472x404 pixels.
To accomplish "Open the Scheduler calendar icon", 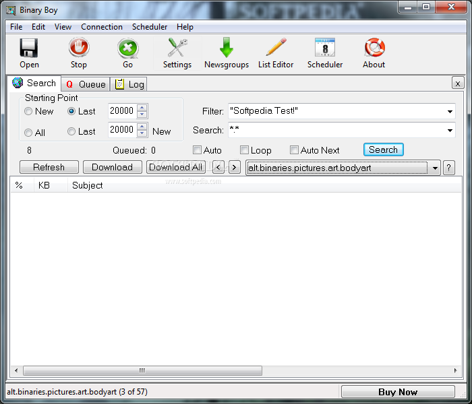I will tap(325, 47).
